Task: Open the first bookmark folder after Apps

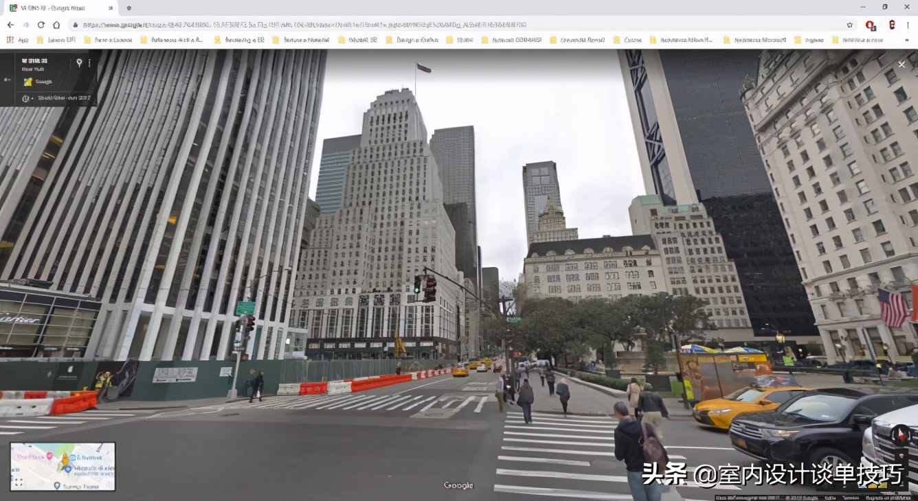Action: click(56, 40)
